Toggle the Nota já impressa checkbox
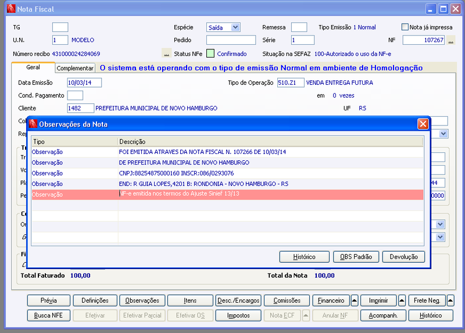The width and height of the screenshot is (465, 333). [x=405, y=27]
